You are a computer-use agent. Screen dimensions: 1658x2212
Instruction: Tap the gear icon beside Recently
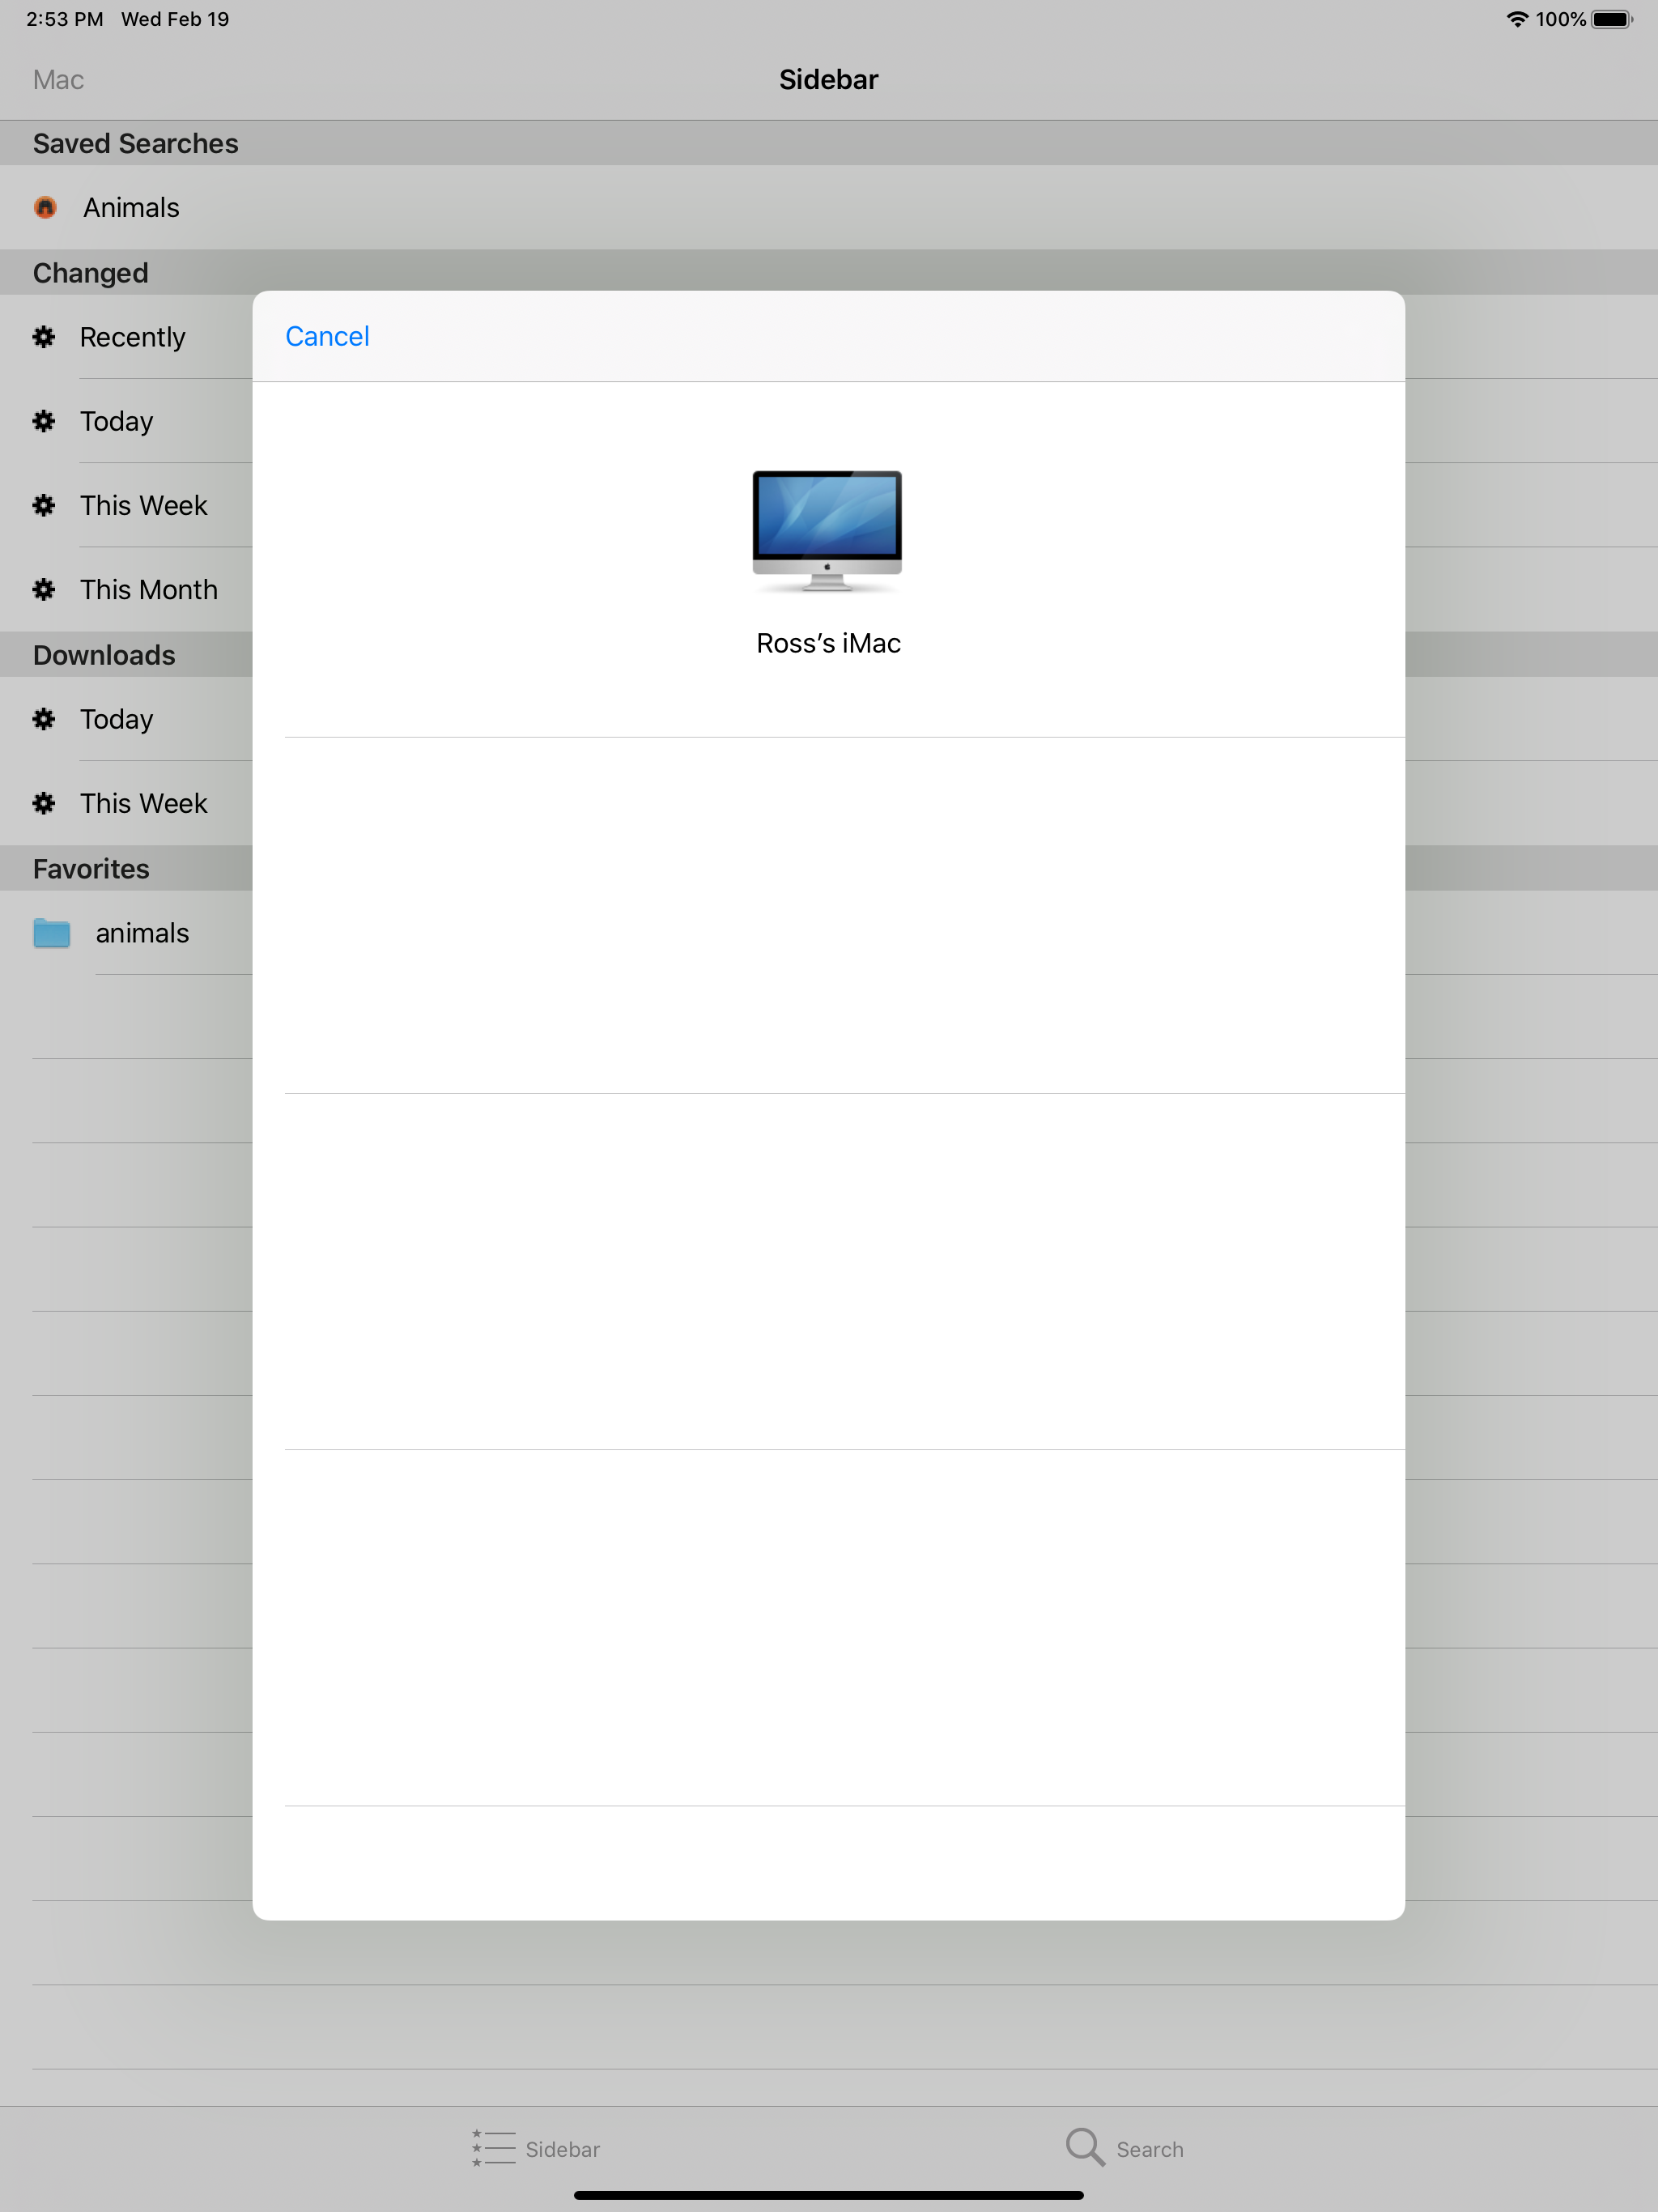tap(44, 337)
